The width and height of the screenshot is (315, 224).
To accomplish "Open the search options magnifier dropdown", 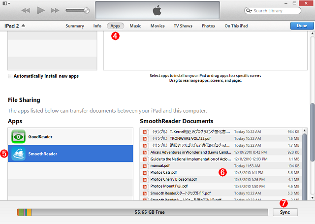I will pos(249,11).
